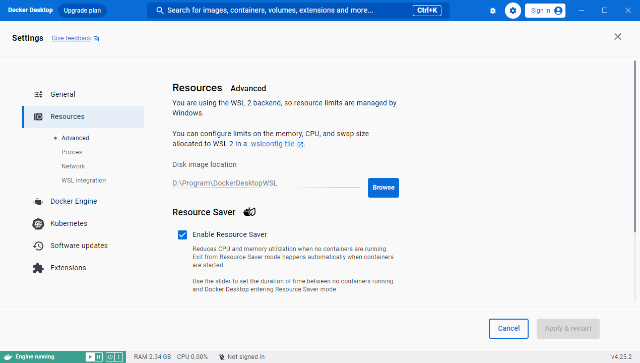Click the Disk image location field
Viewport: 640px width, 363px height.
(266, 183)
